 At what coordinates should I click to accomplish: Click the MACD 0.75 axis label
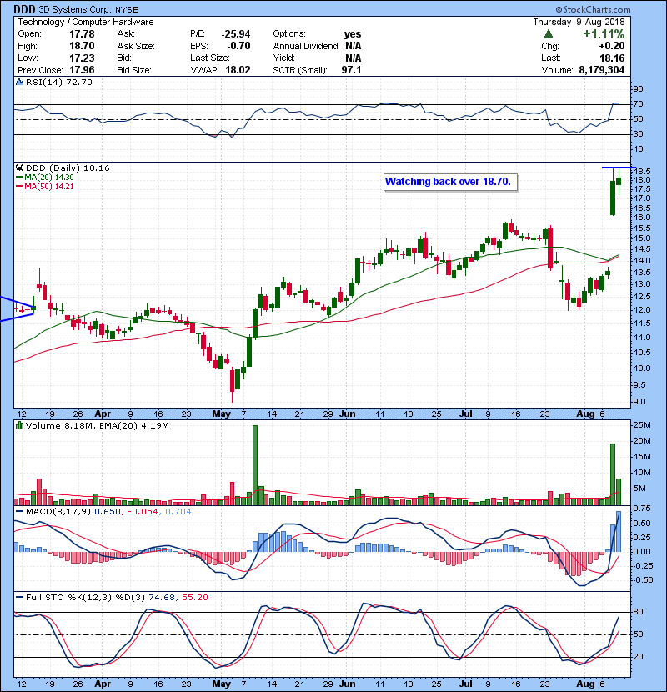[x=642, y=509]
